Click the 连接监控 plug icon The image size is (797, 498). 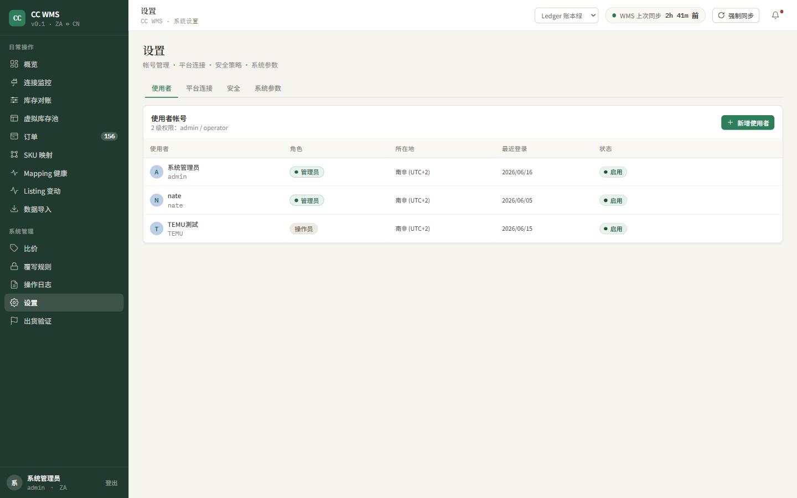(14, 82)
